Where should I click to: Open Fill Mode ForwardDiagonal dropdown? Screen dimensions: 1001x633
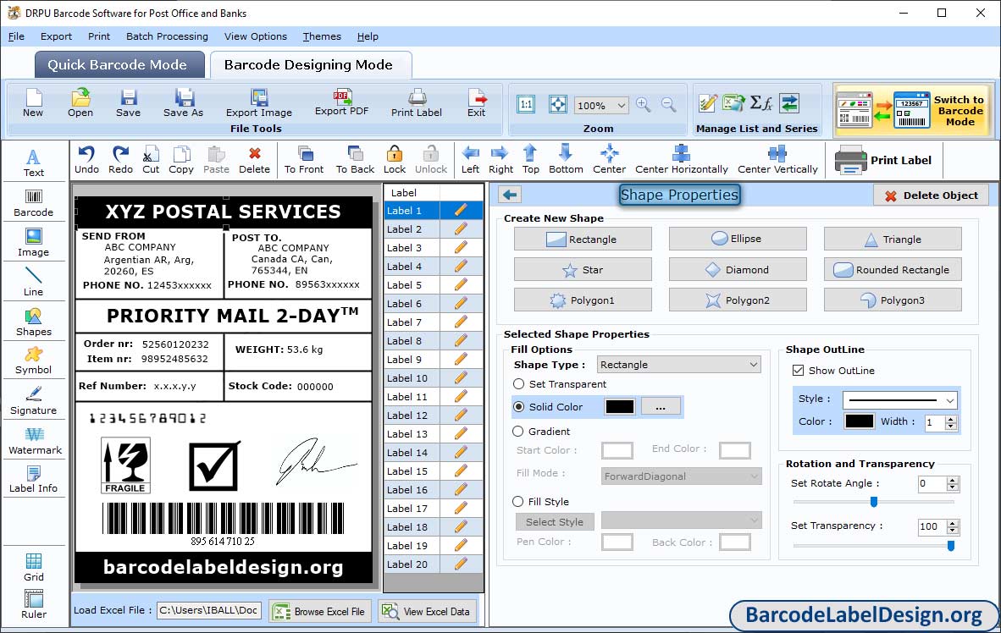coord(681,476)
